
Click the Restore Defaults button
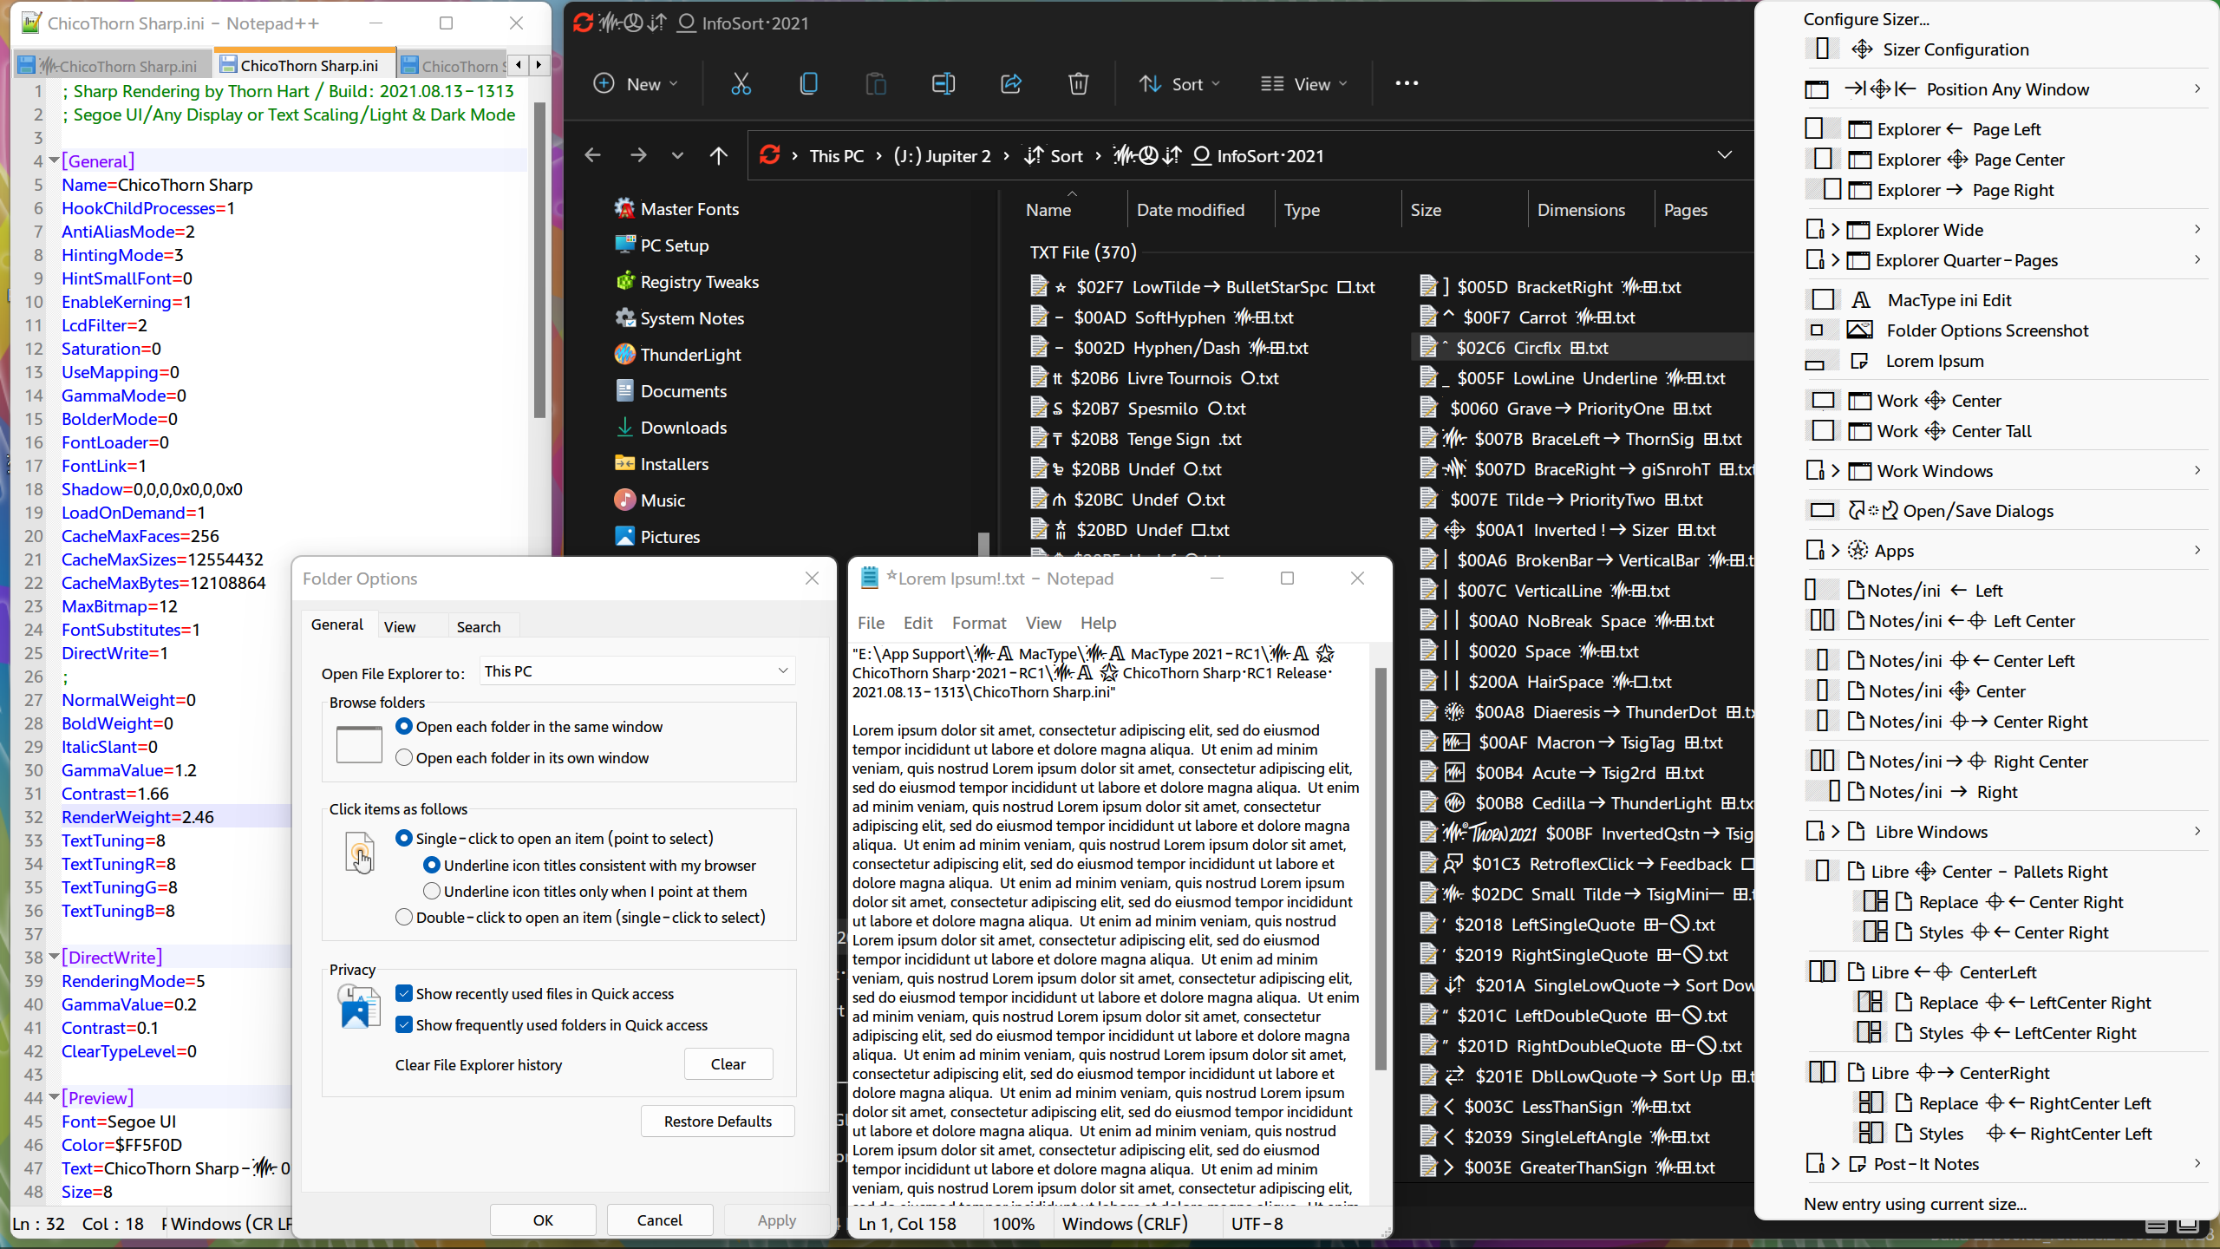pyautogui.click(x=717, y=1121)
